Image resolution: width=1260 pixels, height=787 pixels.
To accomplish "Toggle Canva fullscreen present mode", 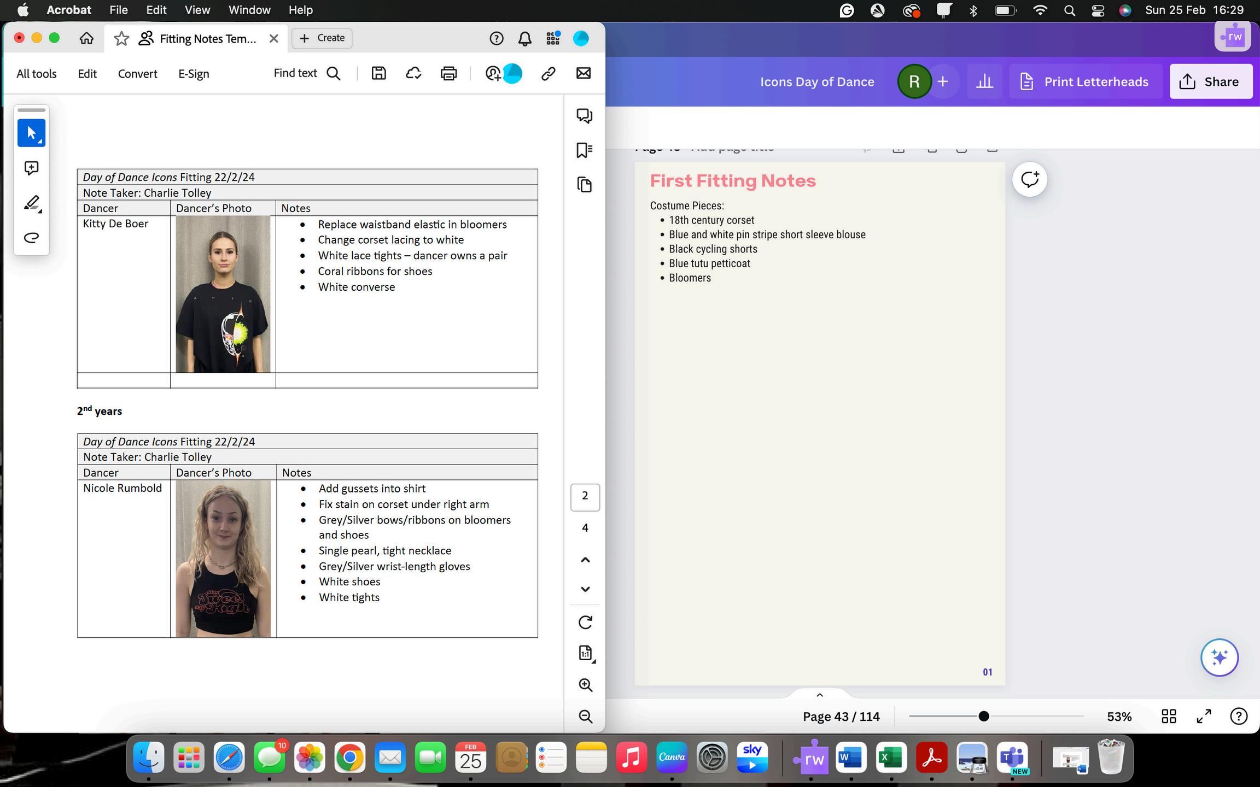I will [x=1204, y=716].
